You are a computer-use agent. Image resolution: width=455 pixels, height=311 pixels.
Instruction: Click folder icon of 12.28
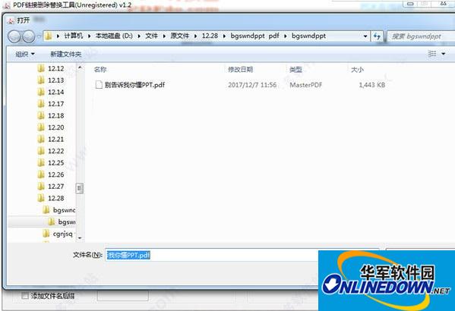[41, 198]
